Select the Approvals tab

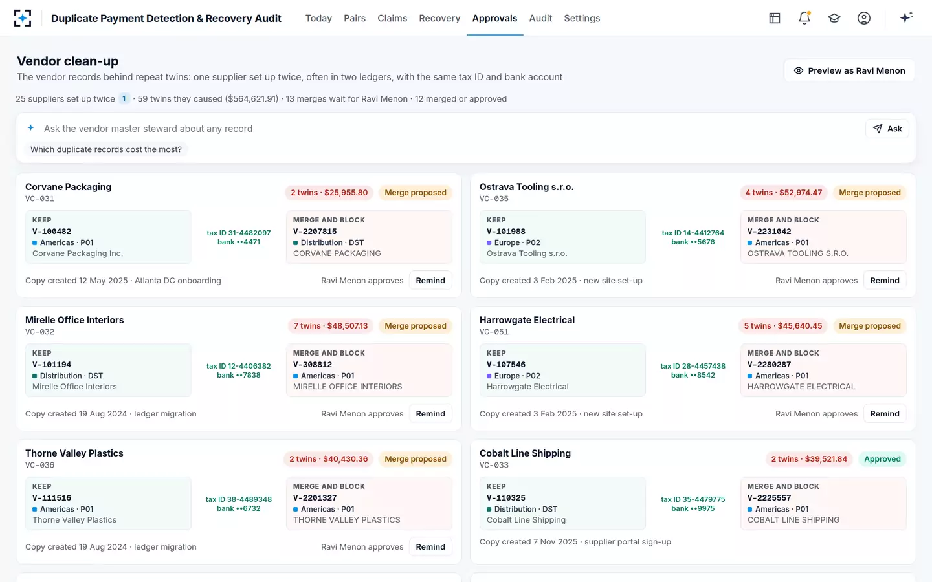pyautogui.click(x=494, y=18)
